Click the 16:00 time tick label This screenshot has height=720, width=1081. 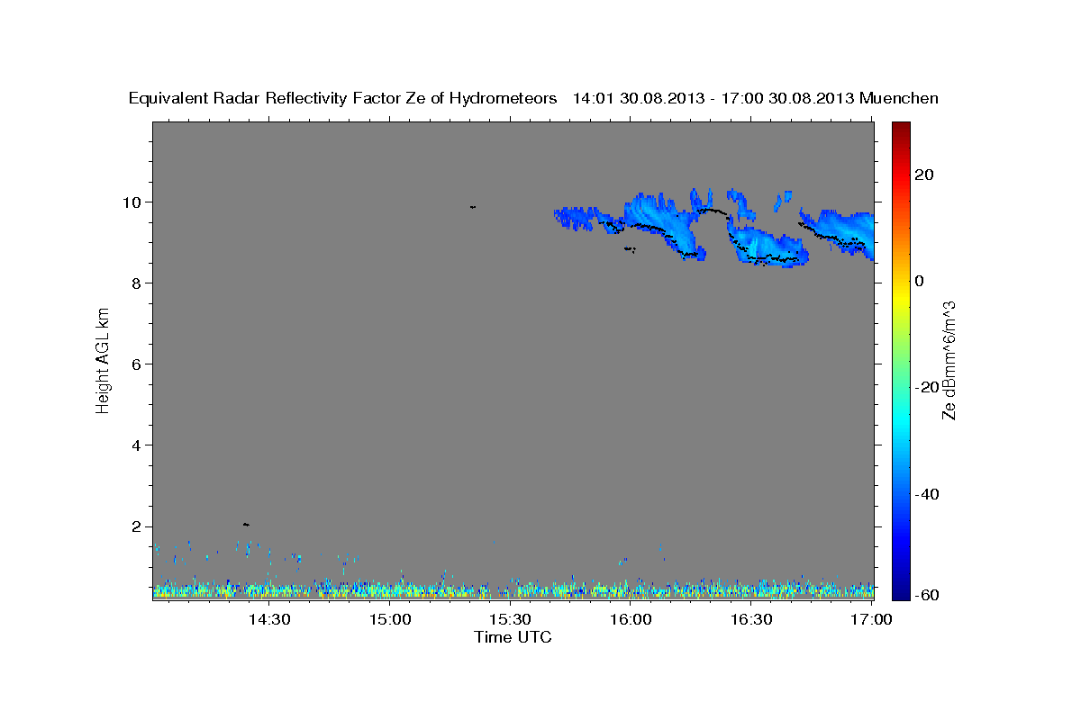pos(631,620)
